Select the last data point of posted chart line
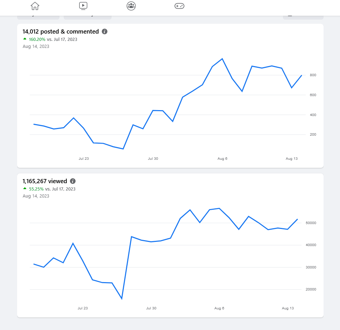The width and height of the screenshot is (340, 330). (302, 76)
